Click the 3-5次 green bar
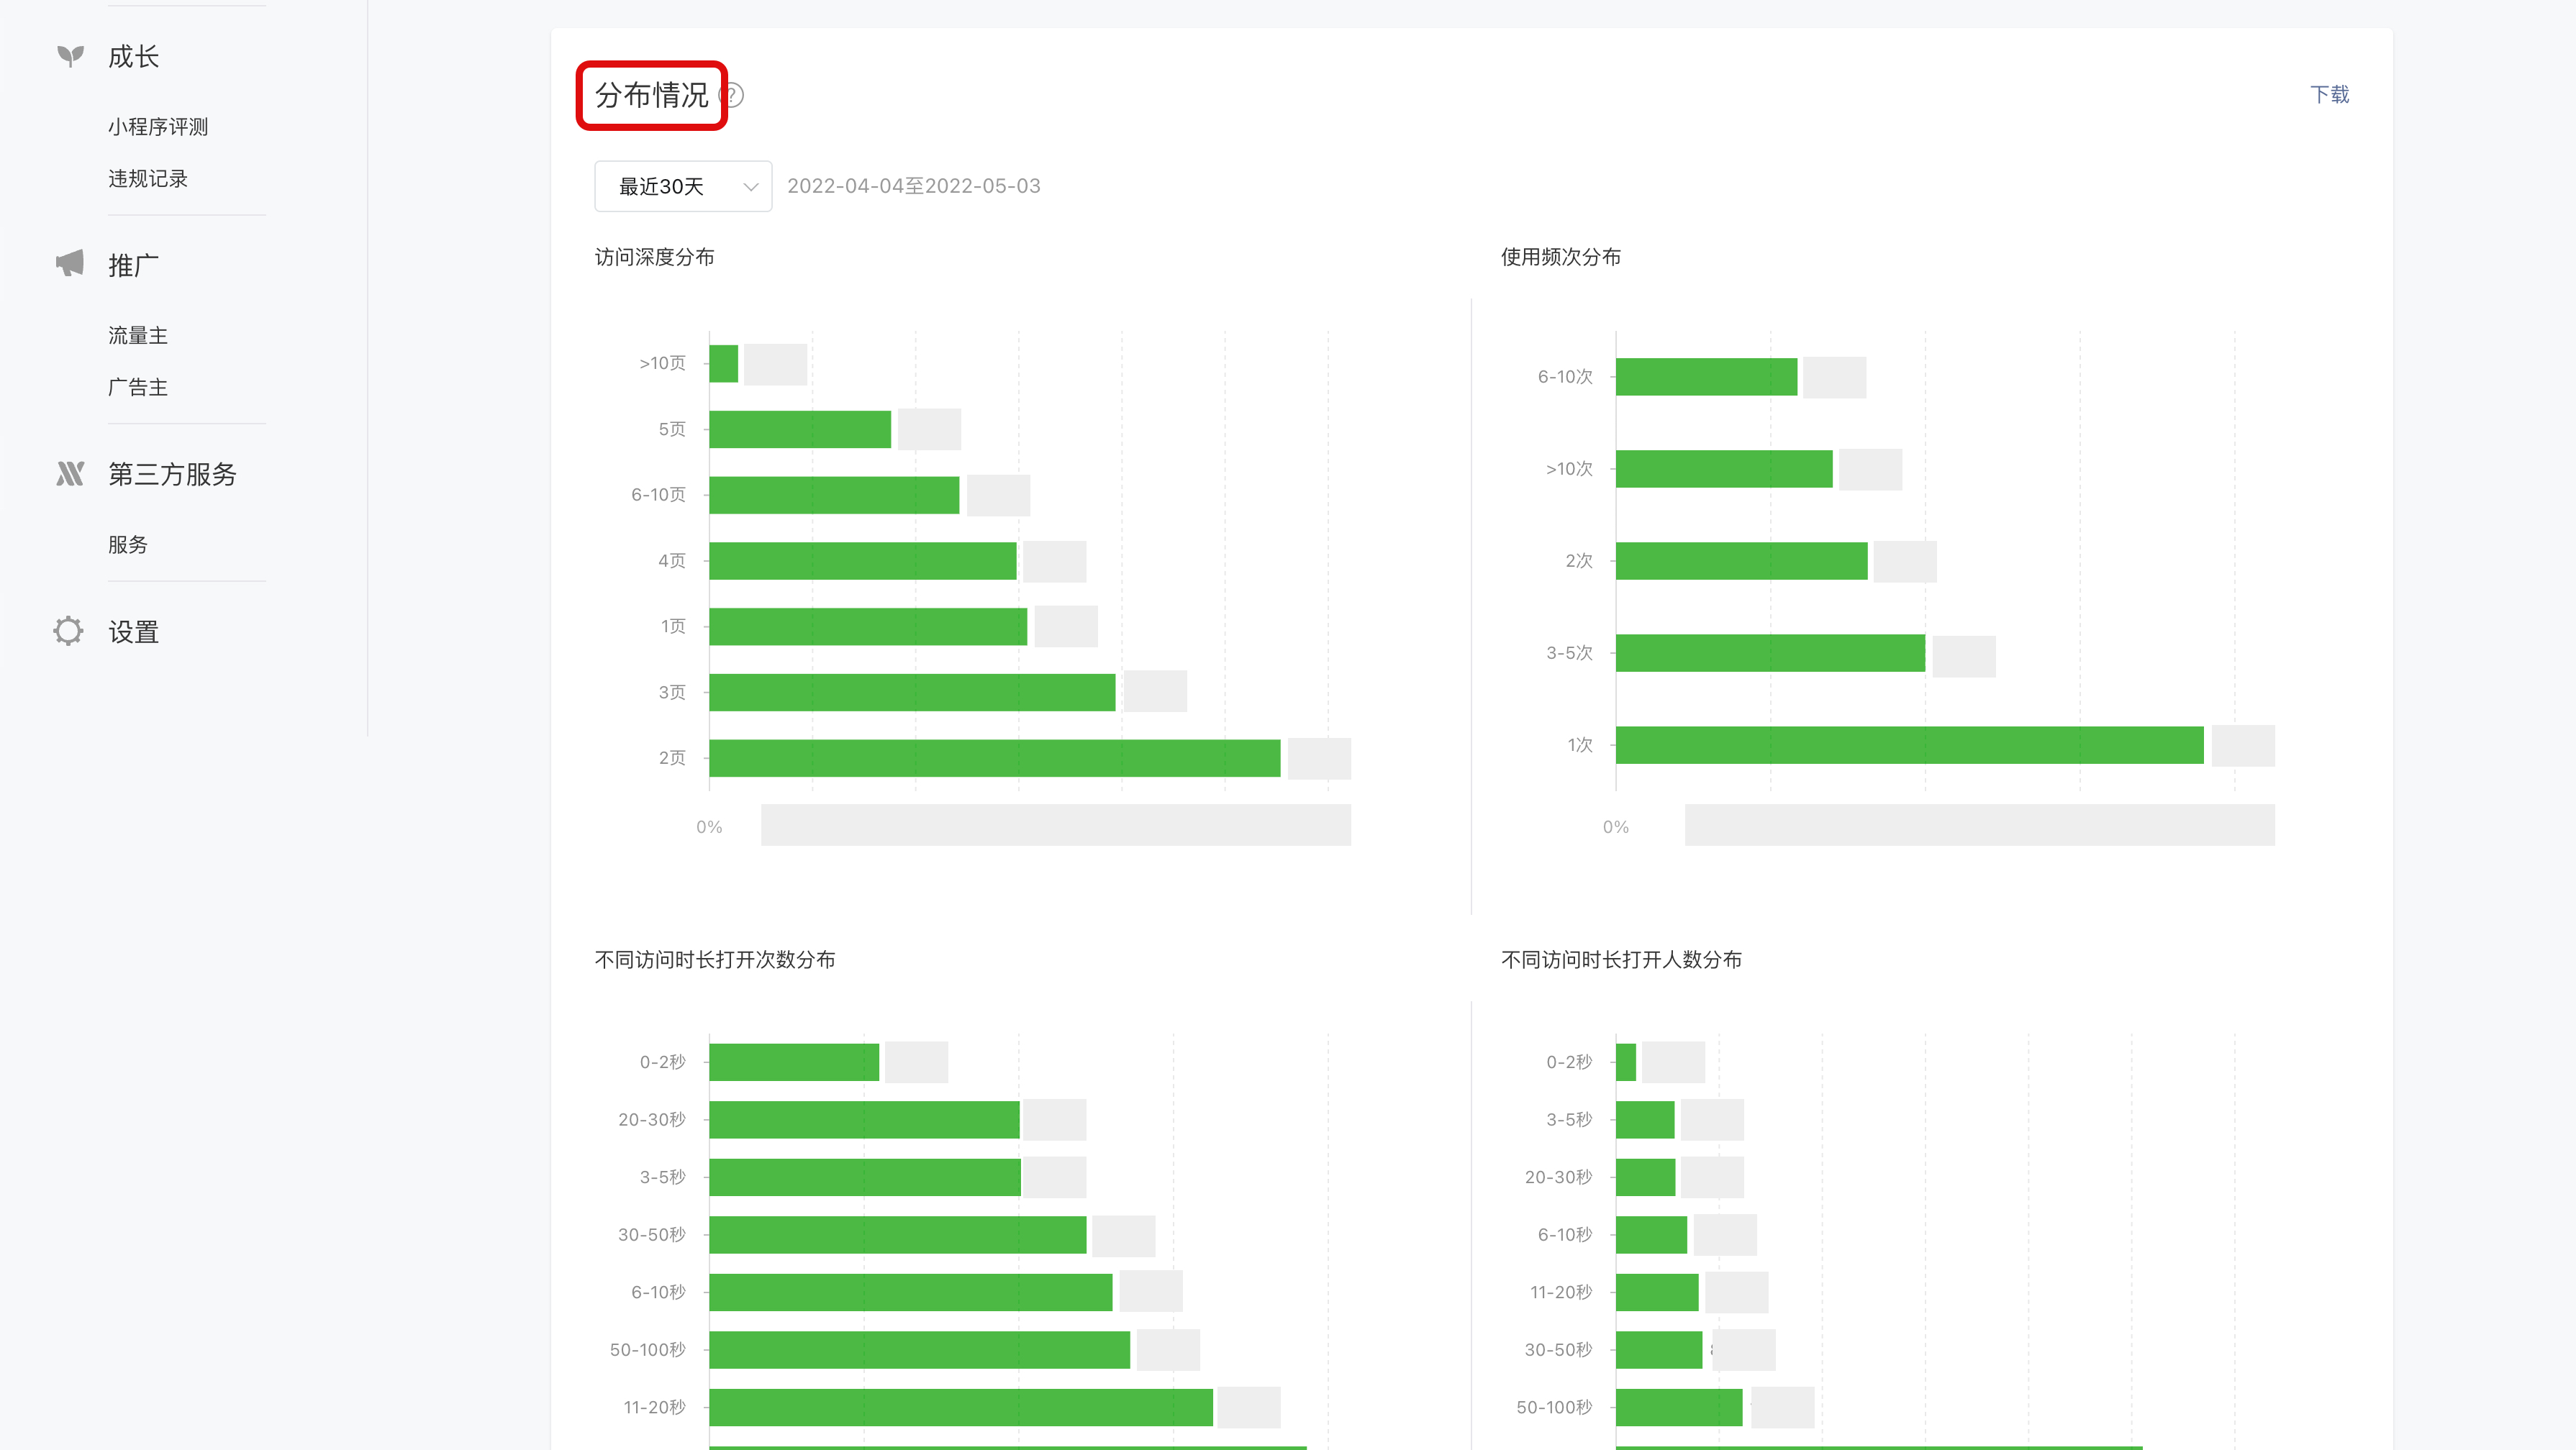Screen dimensions: 2576x1450 pyautogui.click(x=1770, y=652)
